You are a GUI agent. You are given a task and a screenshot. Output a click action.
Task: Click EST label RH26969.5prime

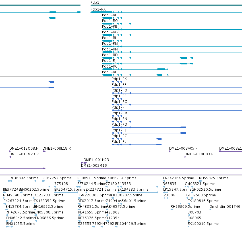tap(185, 207)
